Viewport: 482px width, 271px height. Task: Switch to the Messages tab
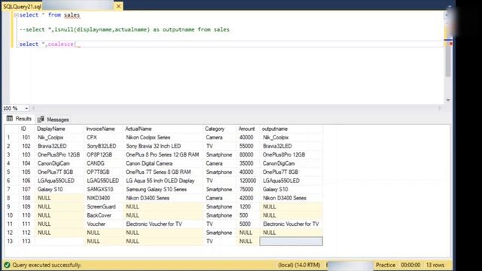[x=53, y=120]
